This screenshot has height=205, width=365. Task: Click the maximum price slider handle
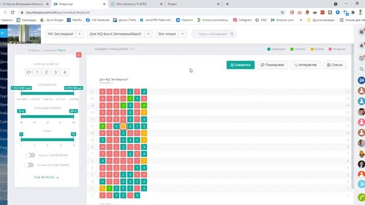point(74,93)
